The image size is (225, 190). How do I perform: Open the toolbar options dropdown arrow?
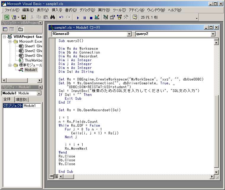[197, 18]
